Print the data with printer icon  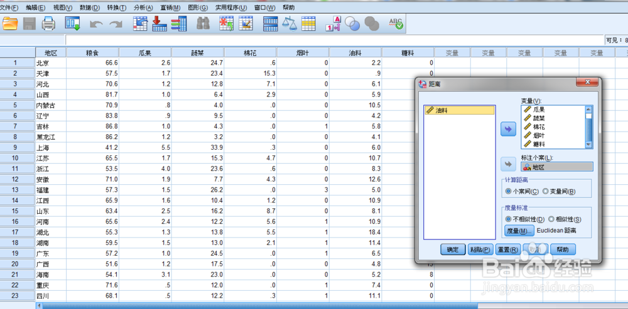tap(49, 24)
